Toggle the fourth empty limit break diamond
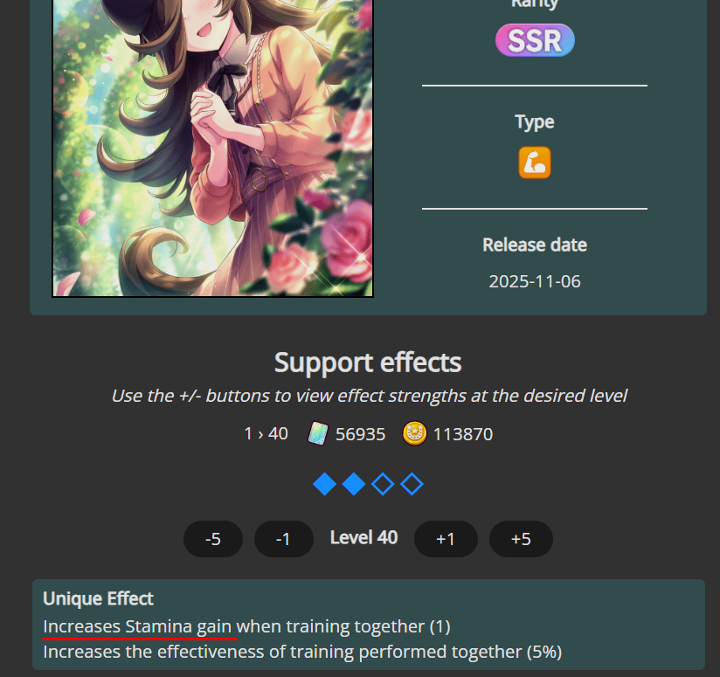Image resolution: width=720 pixels, height=677 pixels. click(412, 484)
